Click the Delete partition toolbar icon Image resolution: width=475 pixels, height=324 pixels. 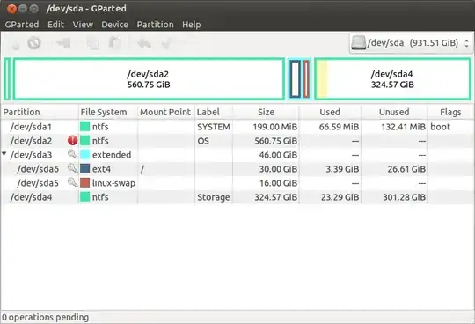pyautogui.click(x=34, y=43)
